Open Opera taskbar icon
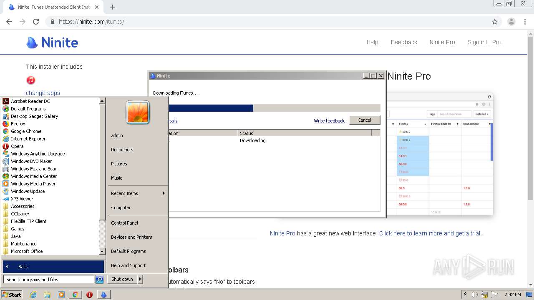The width and height of the screenshot is (534, 300). click(x=89, y=295)
